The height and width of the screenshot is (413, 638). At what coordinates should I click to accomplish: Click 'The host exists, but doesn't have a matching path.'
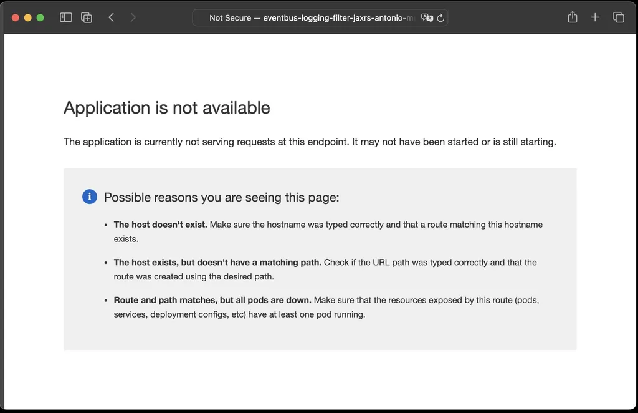pos(217,263)
